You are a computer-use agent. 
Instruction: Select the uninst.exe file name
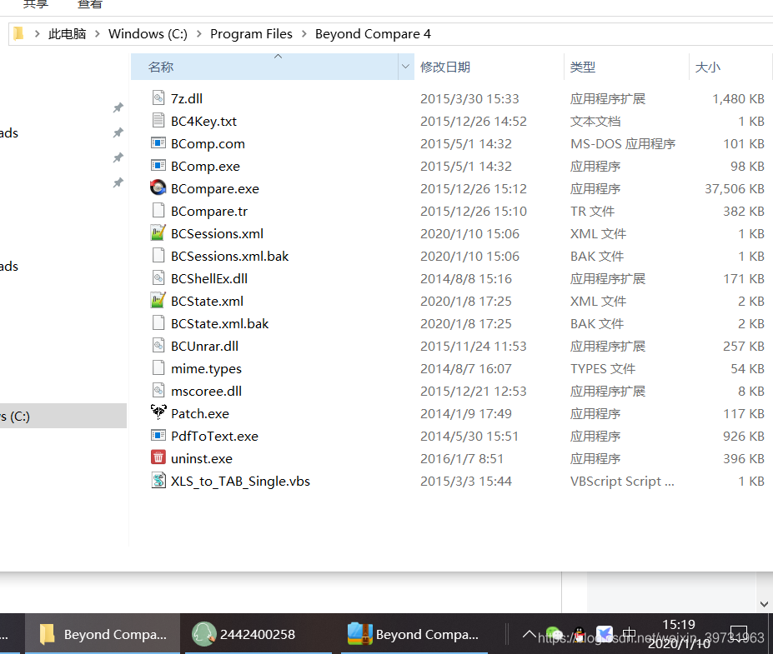pos(202,458)
